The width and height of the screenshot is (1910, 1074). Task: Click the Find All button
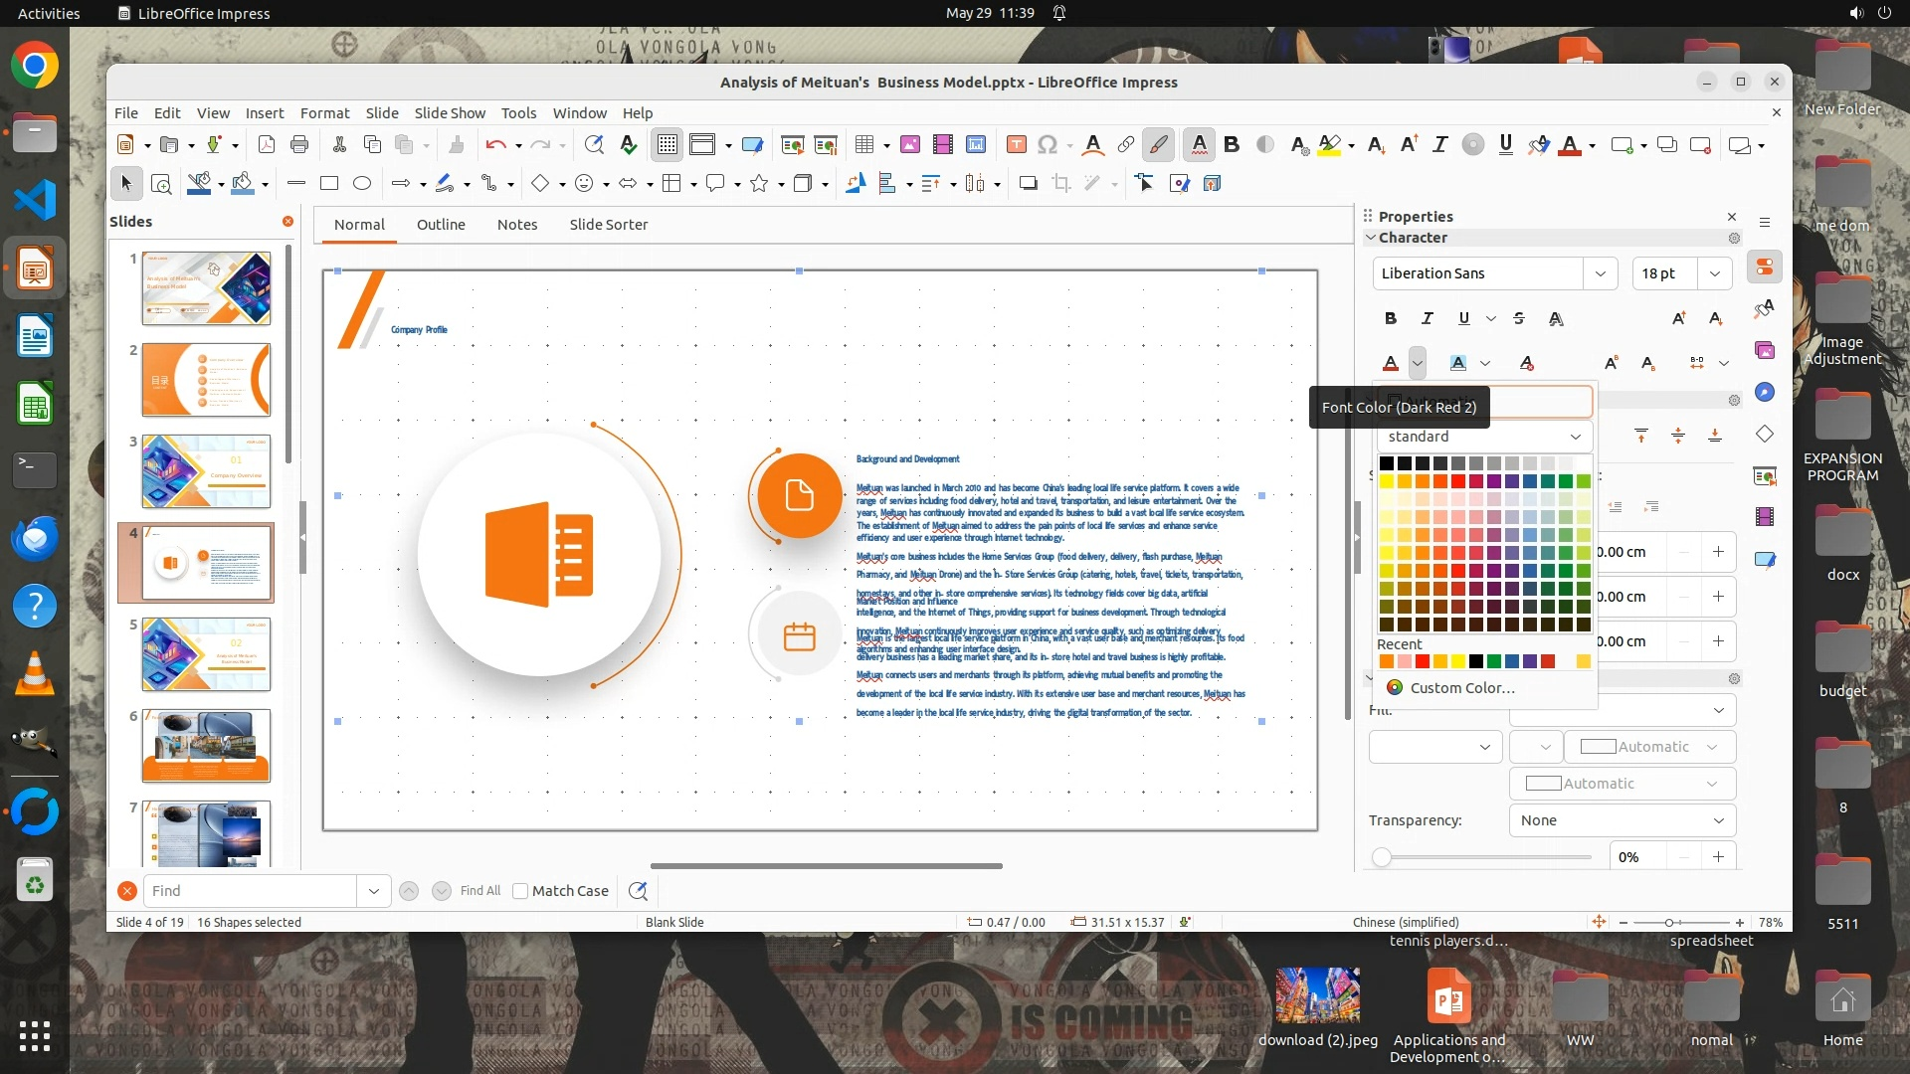pos(479,891)
